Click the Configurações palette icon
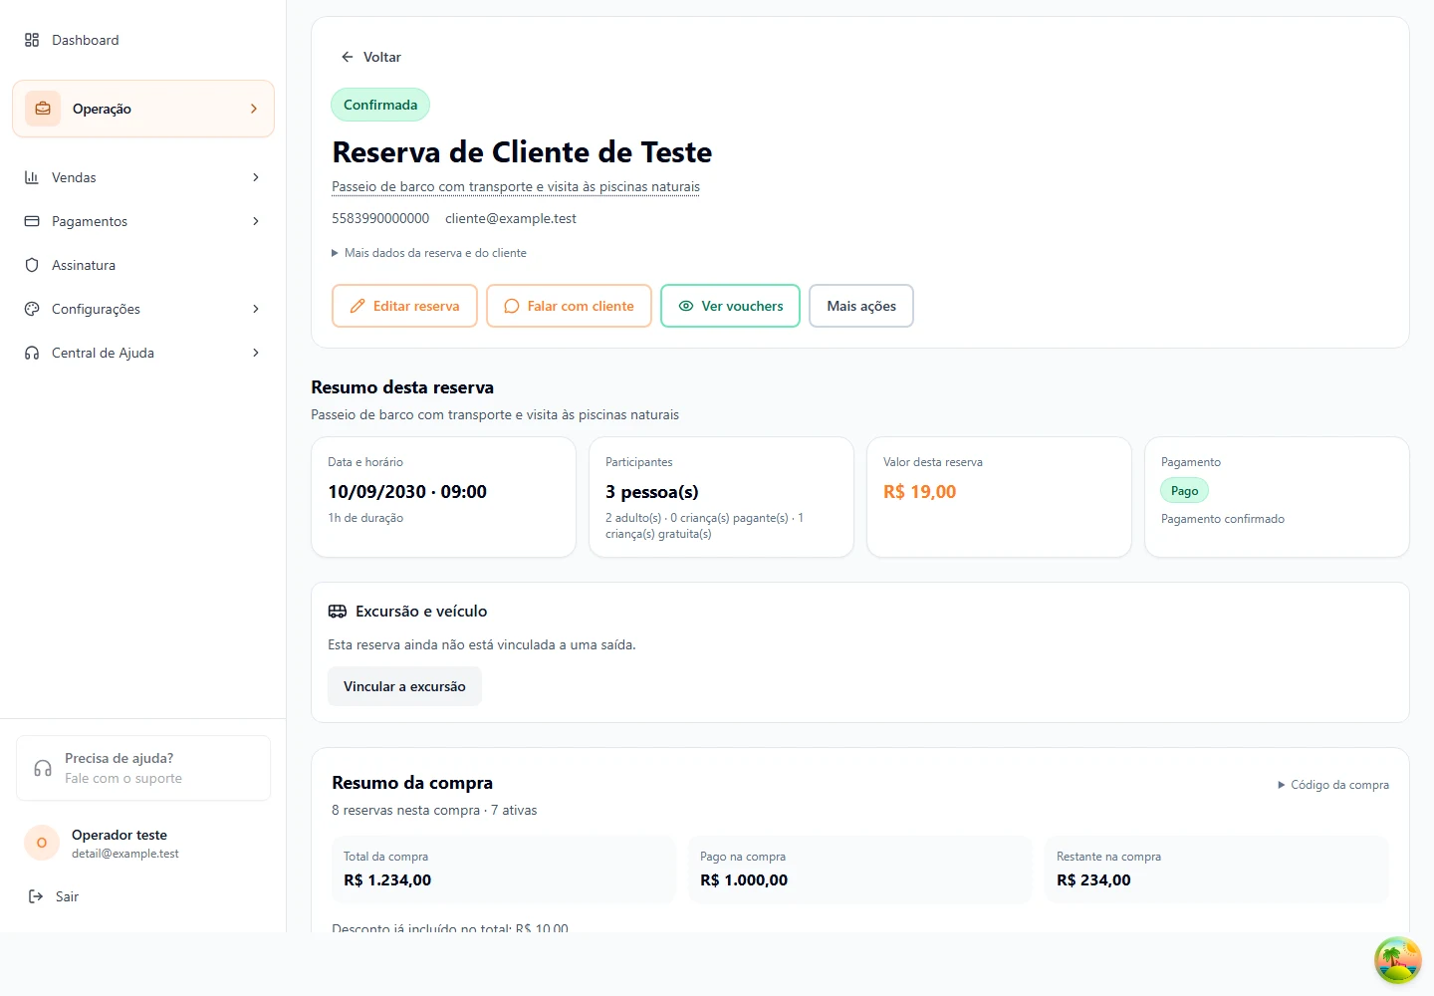This screenshot has height=996, width=1434. coord(32,309)
